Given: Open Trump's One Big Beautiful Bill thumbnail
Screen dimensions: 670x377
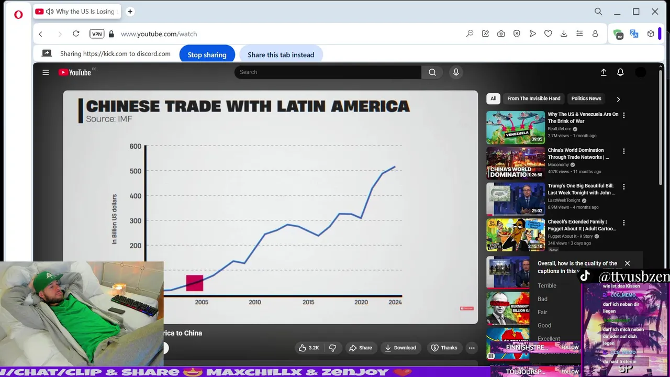Looking at the screenshot, I should point(516,199).
